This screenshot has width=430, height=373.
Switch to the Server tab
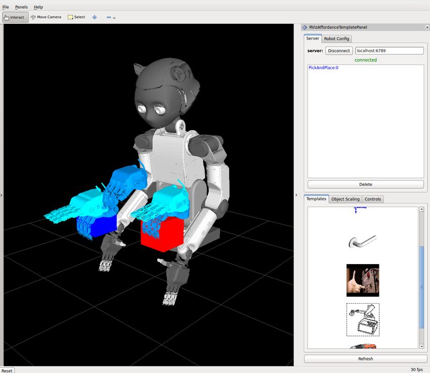tap(313, 38)
